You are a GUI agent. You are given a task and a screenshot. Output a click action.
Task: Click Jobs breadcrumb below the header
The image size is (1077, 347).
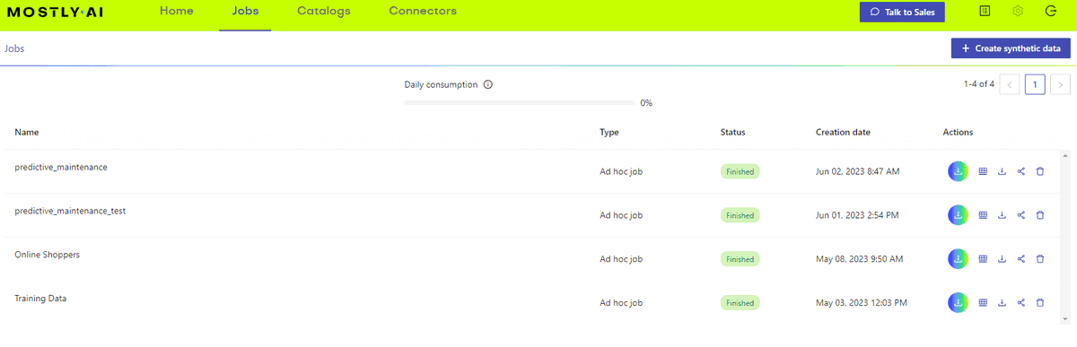tap(14, 48)
